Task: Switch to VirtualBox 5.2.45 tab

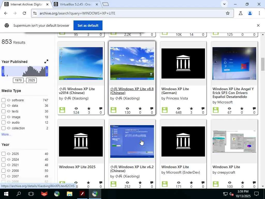Action: click(x=75, y=4)
